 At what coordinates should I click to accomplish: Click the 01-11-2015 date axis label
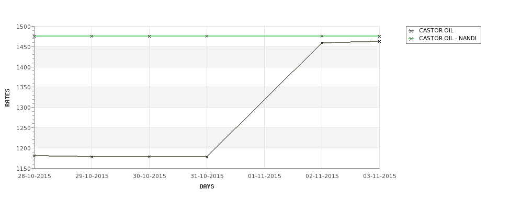[265, 176]
